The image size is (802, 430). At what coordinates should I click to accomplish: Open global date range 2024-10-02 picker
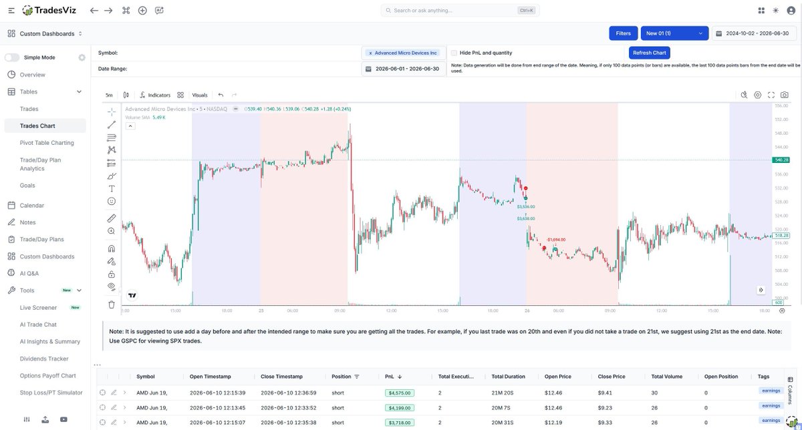click(755, 33)
